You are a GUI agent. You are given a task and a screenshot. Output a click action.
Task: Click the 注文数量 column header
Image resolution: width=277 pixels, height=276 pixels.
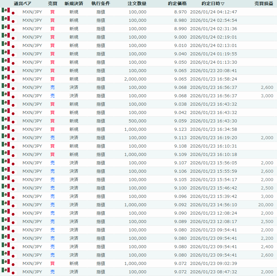[137, 4]
